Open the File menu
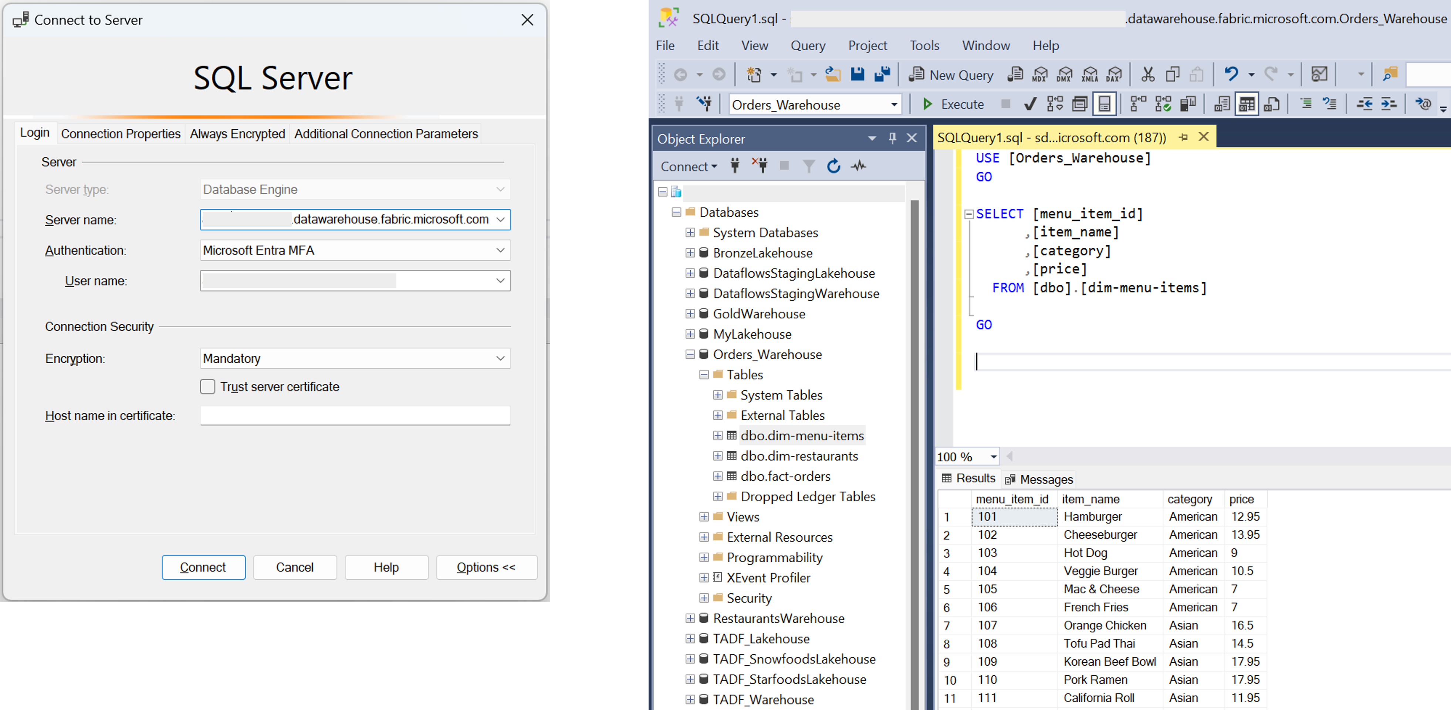Viewport: 1451px width, 710px height. coord(665,45)
